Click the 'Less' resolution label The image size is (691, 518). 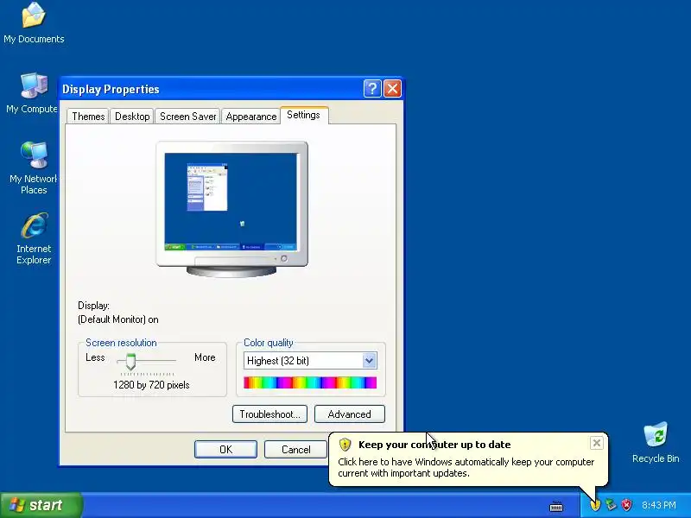[x=95, y=357]
